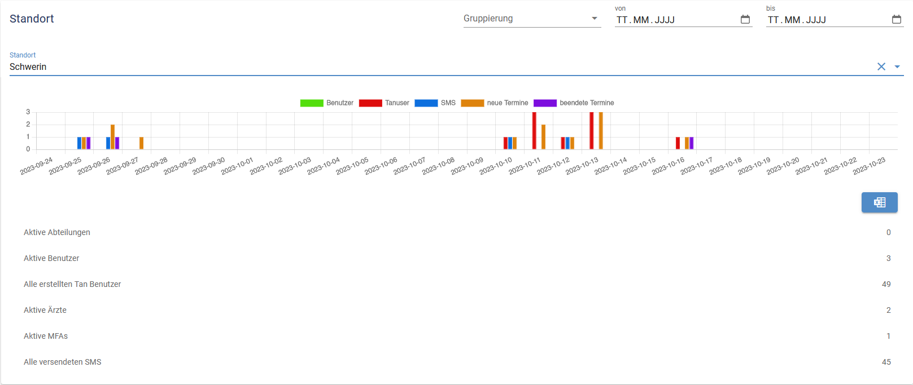Hide the SMS series via legend

[435, 103]
